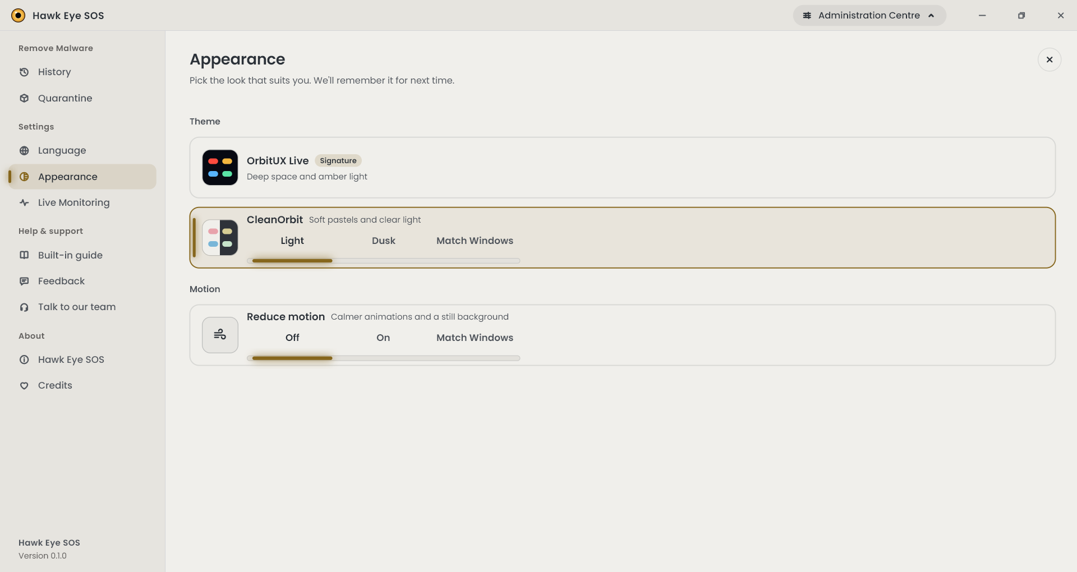Click the History clock icon in sidebar

24,72
